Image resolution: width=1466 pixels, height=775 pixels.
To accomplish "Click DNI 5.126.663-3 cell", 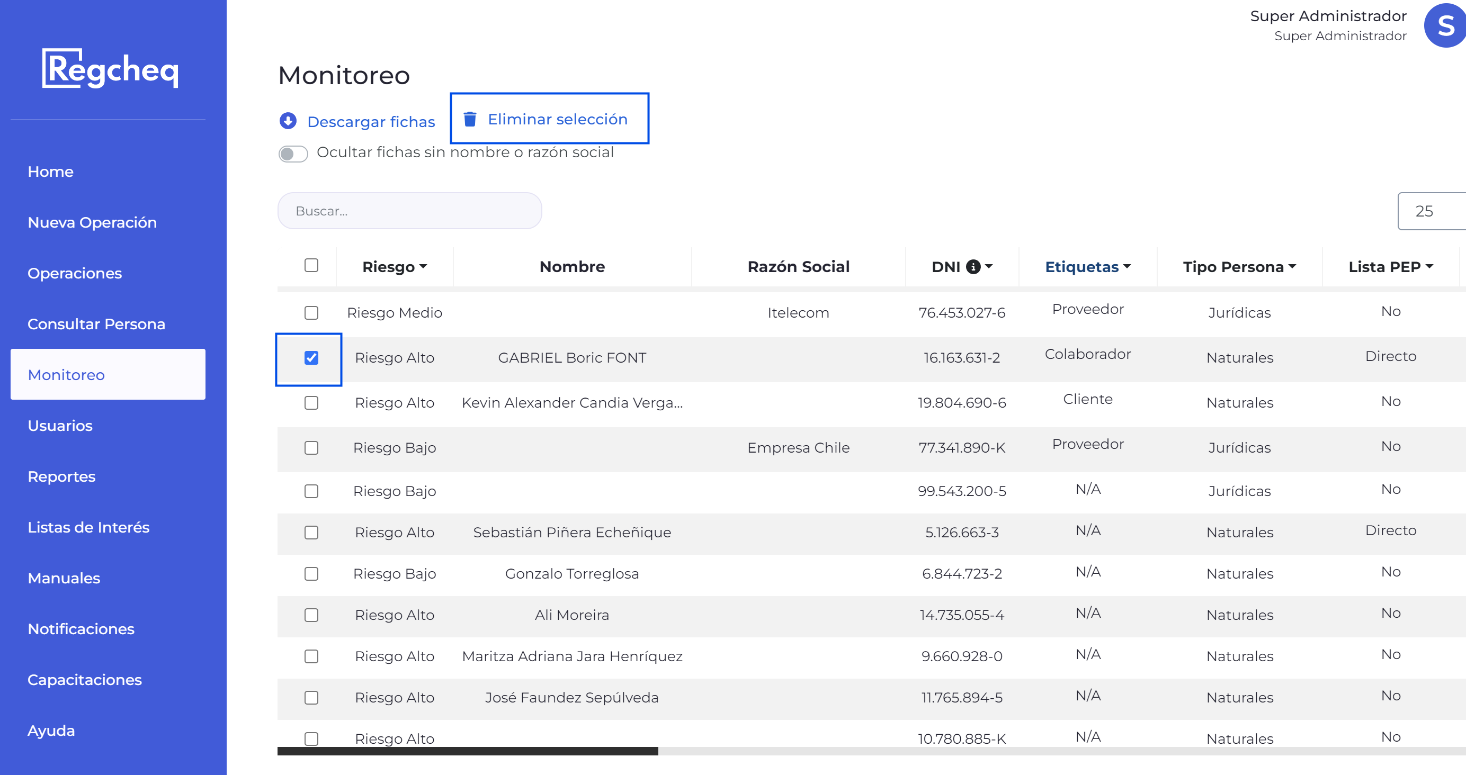I will [962, 532].
